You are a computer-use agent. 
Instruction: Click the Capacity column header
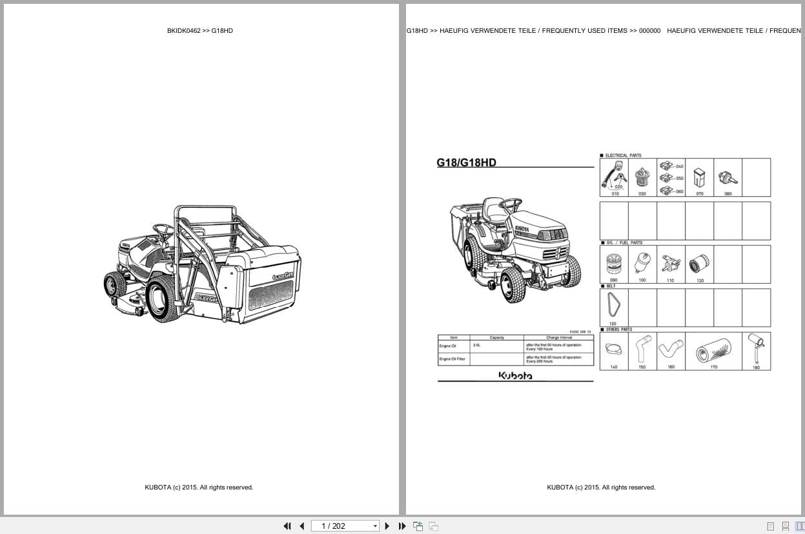click(497, 337)
